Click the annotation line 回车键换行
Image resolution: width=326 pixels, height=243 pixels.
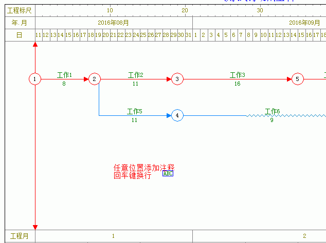click(x=133, y=175)
